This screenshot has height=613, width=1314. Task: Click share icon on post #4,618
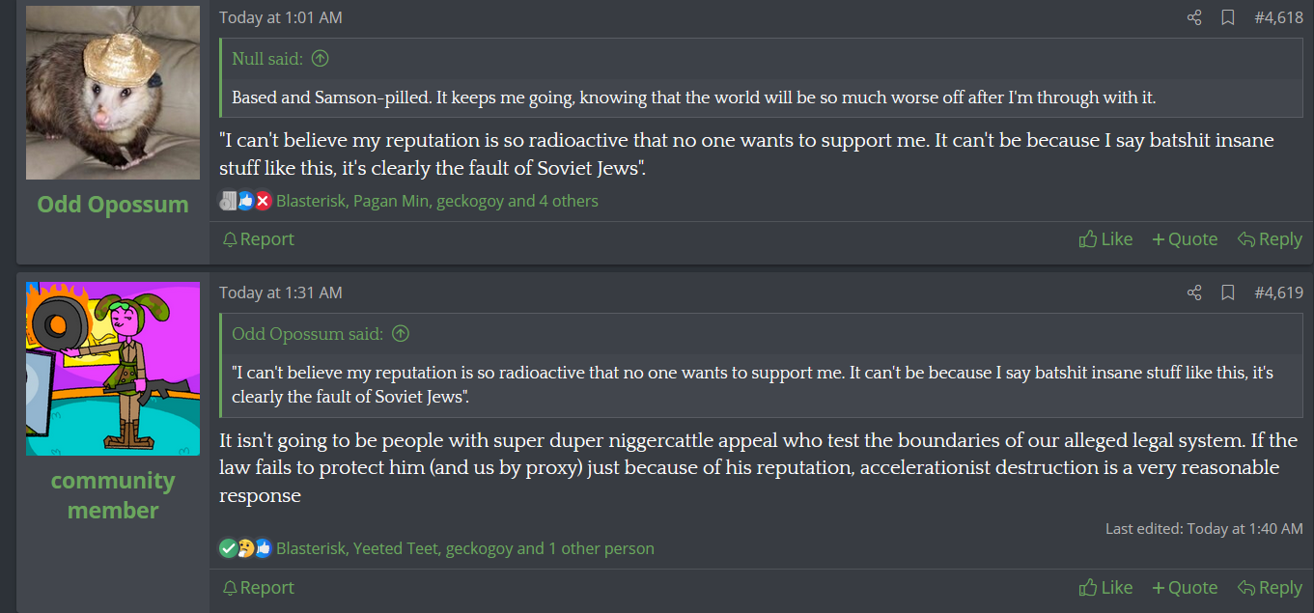tap(1194, 17)
